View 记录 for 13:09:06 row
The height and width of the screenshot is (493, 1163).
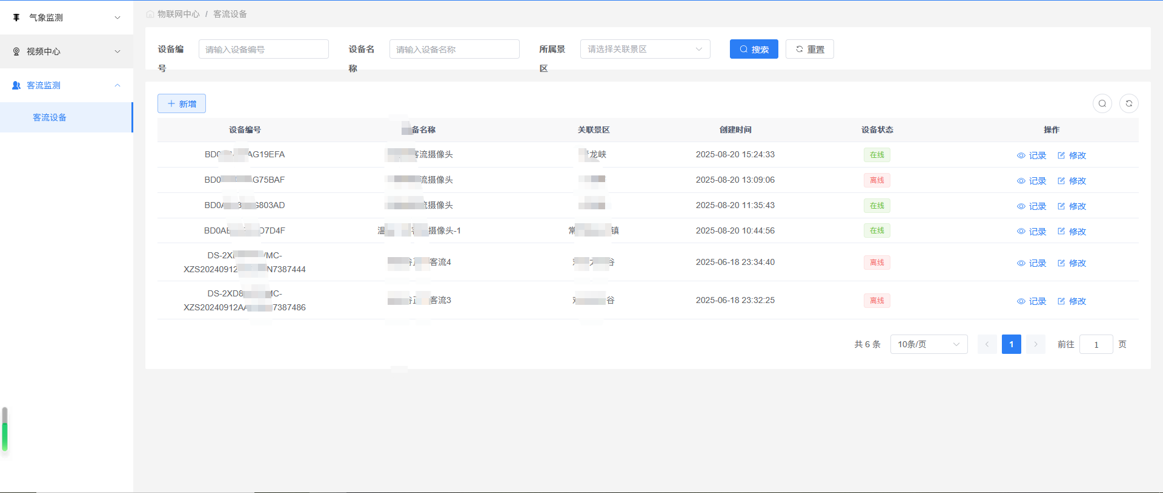[1032, 181]
